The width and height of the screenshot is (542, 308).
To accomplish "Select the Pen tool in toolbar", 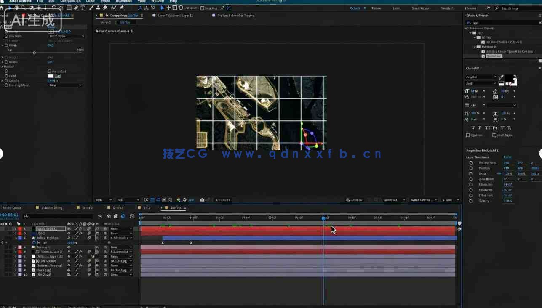I will (76, 8).
